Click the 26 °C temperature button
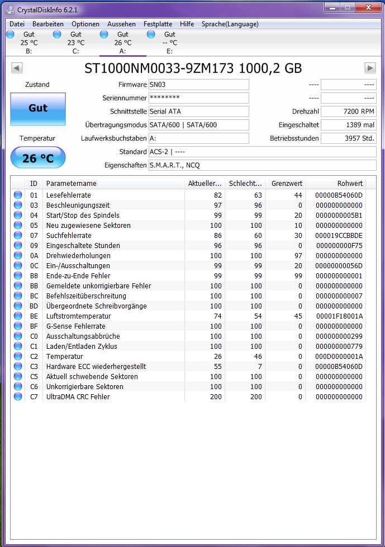The width and height of the screenshot is (385, 547). pyautogui.click(x=38, y=158)
